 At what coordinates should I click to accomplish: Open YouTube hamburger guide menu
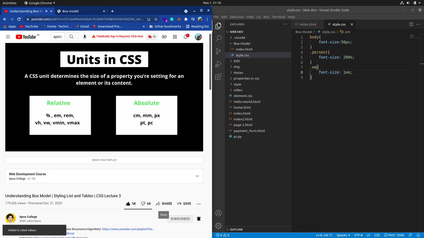tap(8, 37)
